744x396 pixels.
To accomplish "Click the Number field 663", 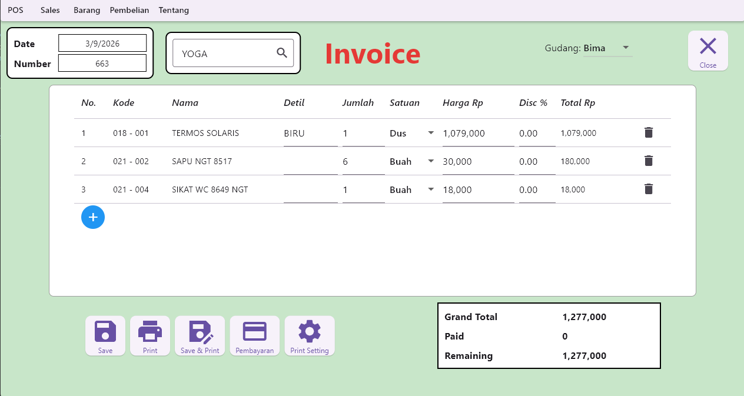I will (102, 63).
